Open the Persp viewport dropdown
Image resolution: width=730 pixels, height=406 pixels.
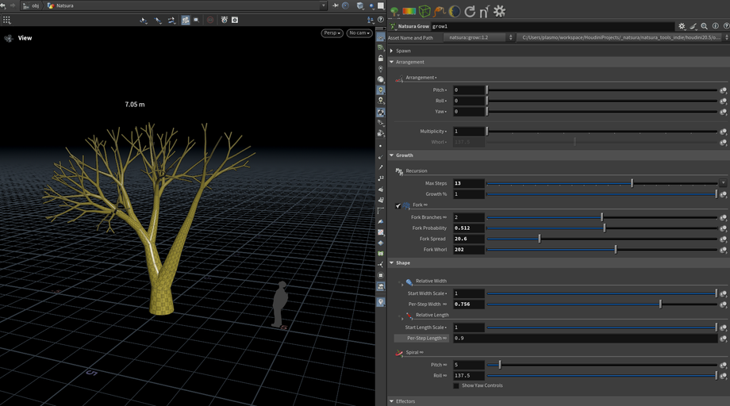[x=332, y=33]
